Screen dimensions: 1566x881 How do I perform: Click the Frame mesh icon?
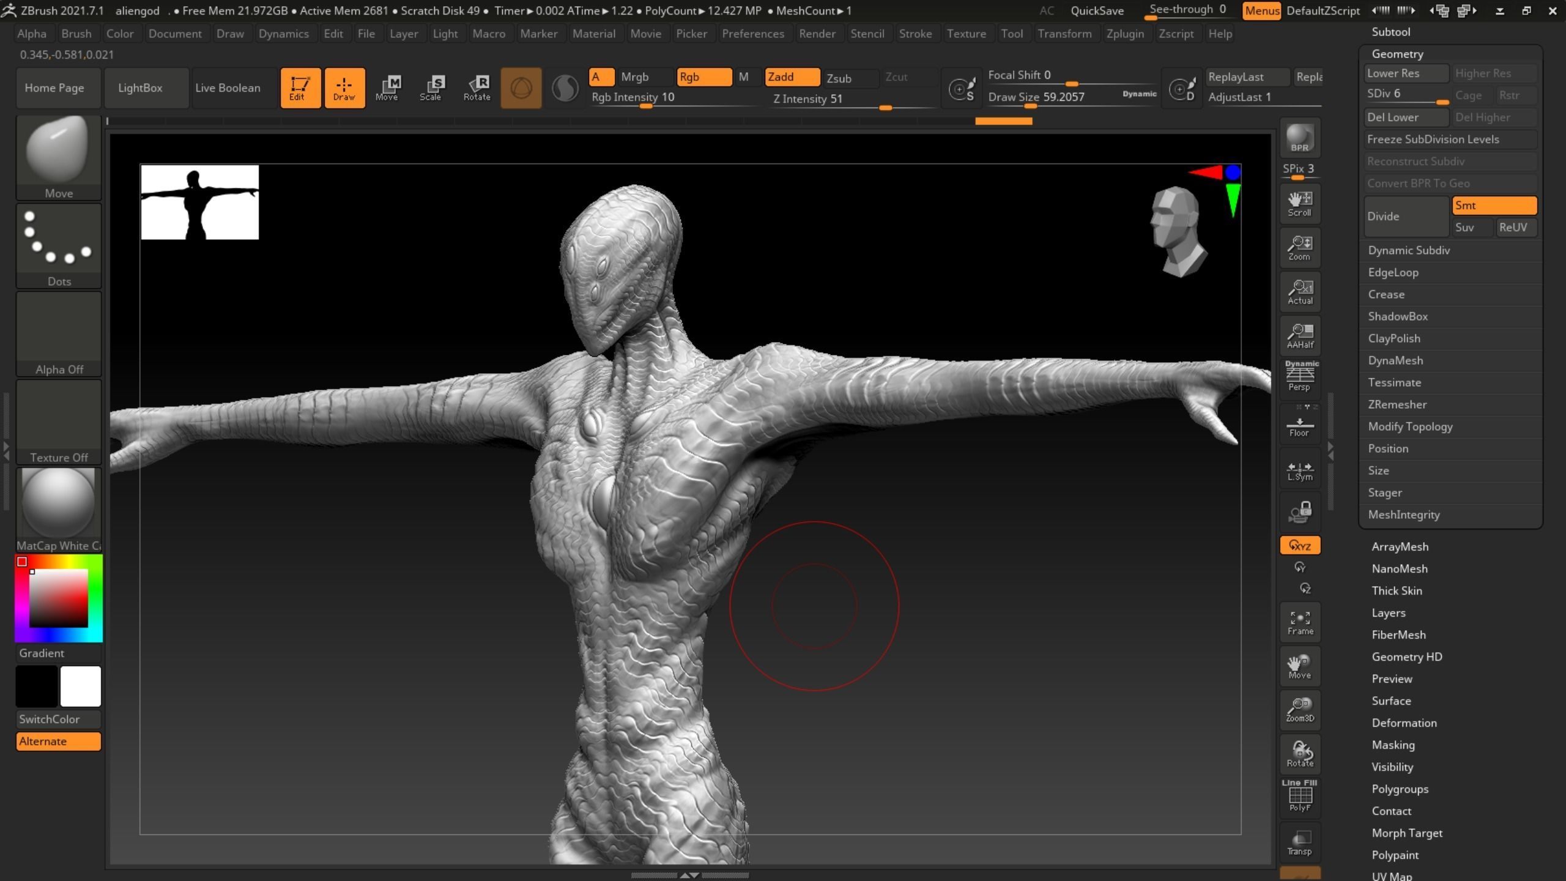pos(1300,622)
